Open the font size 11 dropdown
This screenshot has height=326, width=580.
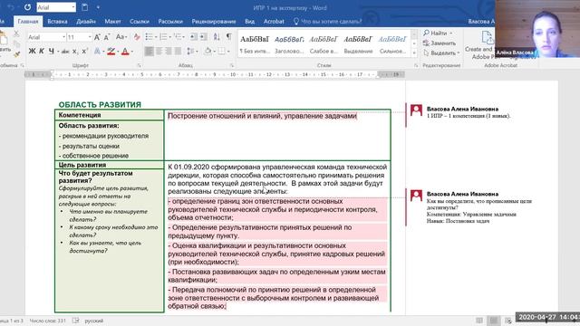pyautogui.click(x=90, y=37)
